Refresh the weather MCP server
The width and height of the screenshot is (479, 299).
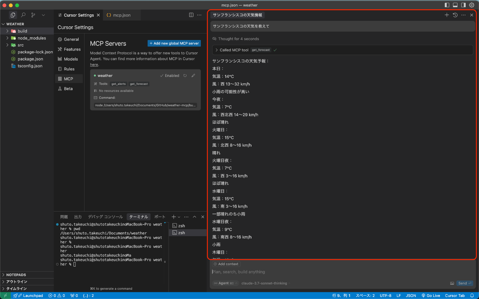(x=185, y=76)
